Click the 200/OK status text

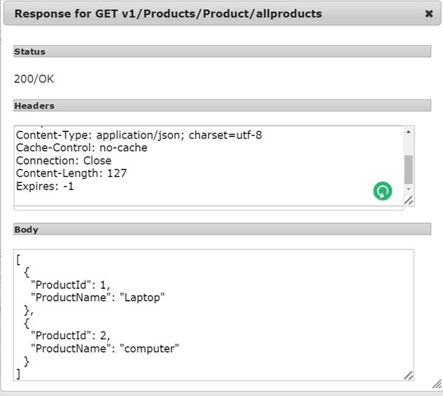tap(34, 79)
